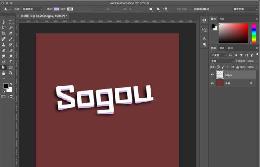Screen dimensions: 260x167
Task: Open the layer filter type dropdown
Action: tap(218, 55)
